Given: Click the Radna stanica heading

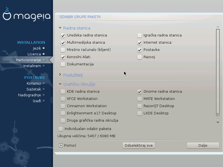Looking at the screenshot, I should [x=77, y=28].
